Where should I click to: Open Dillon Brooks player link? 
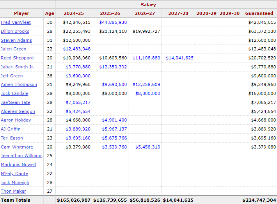tap(15, 31)
